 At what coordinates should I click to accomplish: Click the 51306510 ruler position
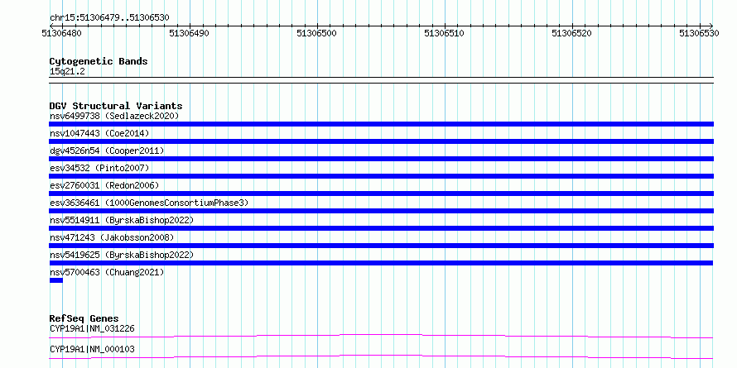(444, 33)
